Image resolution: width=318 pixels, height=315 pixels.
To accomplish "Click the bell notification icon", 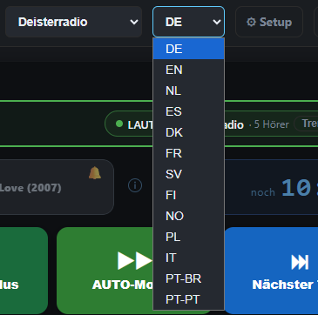I will [95, 173].
